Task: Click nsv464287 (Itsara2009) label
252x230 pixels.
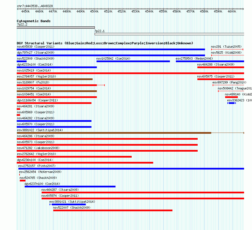Action: [x=60, y=190]
